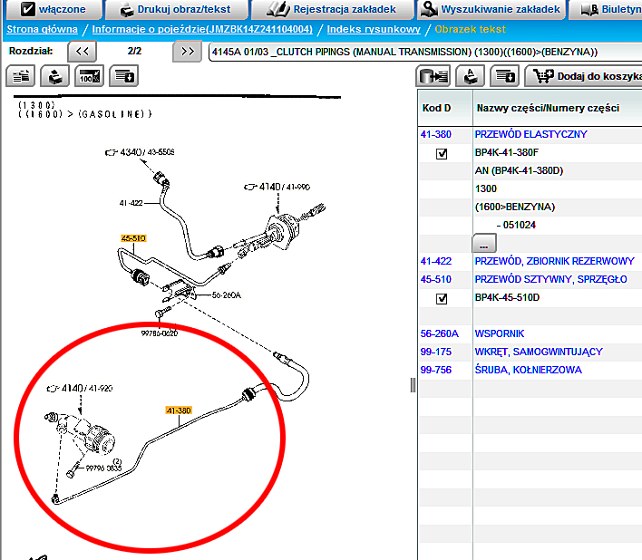Click the 100% zoom icon above the diagram
The height and width of the screenshot is (560, 642).
[x=90, y=76]
